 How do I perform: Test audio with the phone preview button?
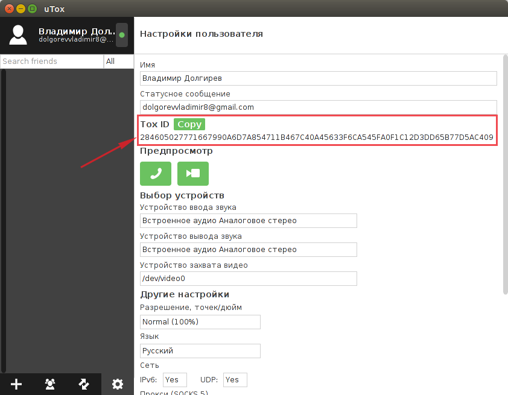point(156,174)
